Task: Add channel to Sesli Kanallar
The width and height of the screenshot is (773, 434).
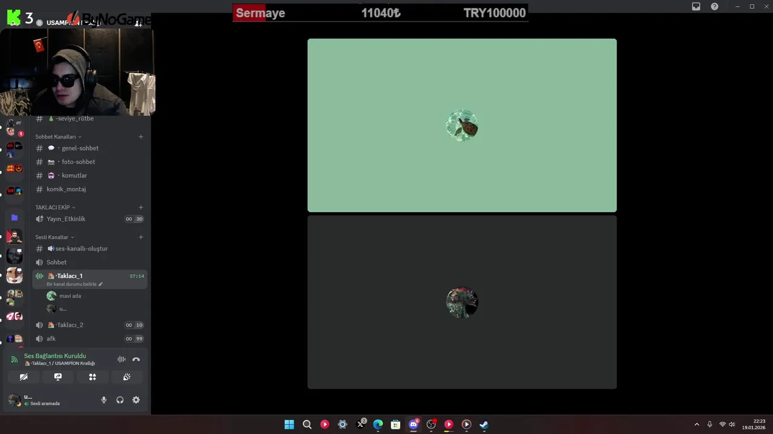Action: coord(141,237)
